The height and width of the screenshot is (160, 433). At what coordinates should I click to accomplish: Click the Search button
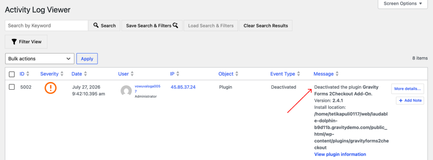[x=104, y=26]
